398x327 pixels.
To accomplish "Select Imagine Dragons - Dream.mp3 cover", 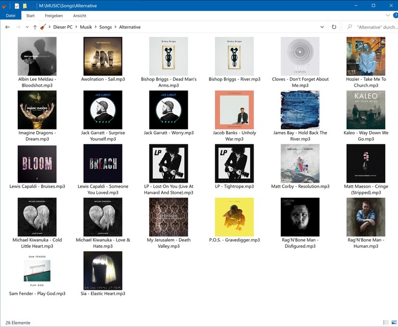I will coord(37,110).
